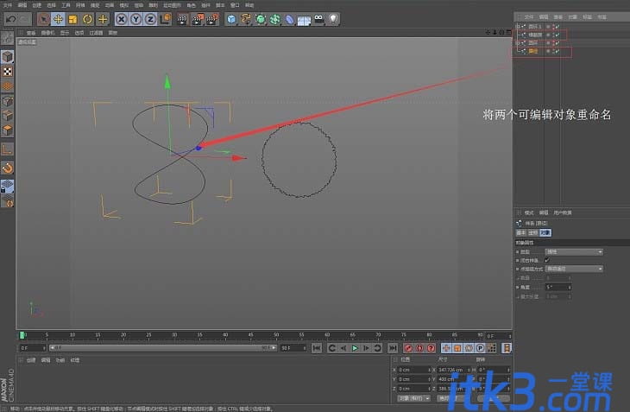Click the X position field showing 0 cm
This screenshot has width=630, height=412.
coord(413,370)
